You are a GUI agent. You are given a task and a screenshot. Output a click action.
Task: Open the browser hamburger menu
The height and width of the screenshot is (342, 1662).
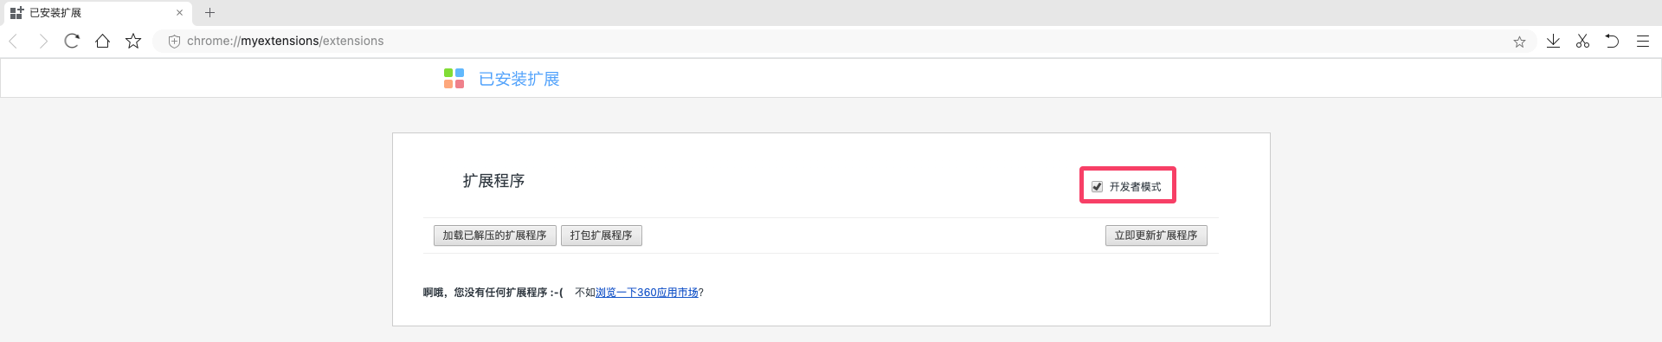point(1642,41)
